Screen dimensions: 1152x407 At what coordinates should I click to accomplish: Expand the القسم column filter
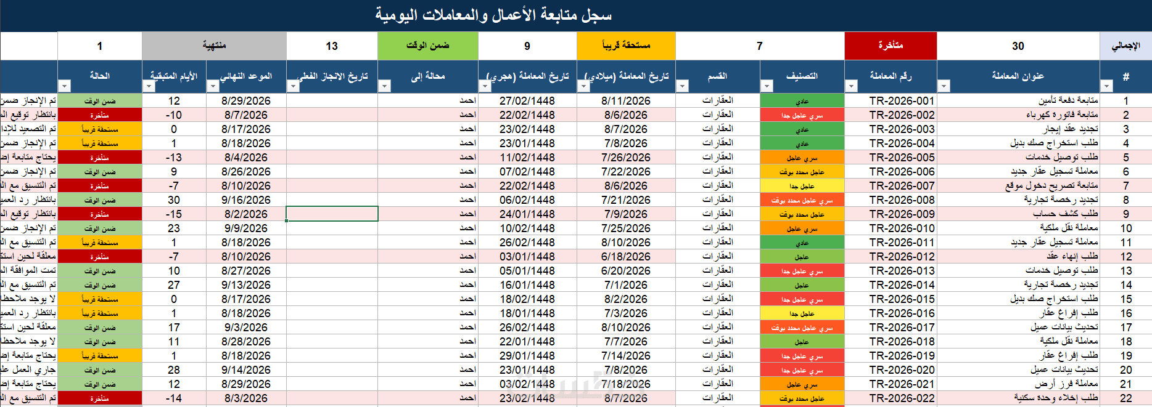(x=683, y=86)
